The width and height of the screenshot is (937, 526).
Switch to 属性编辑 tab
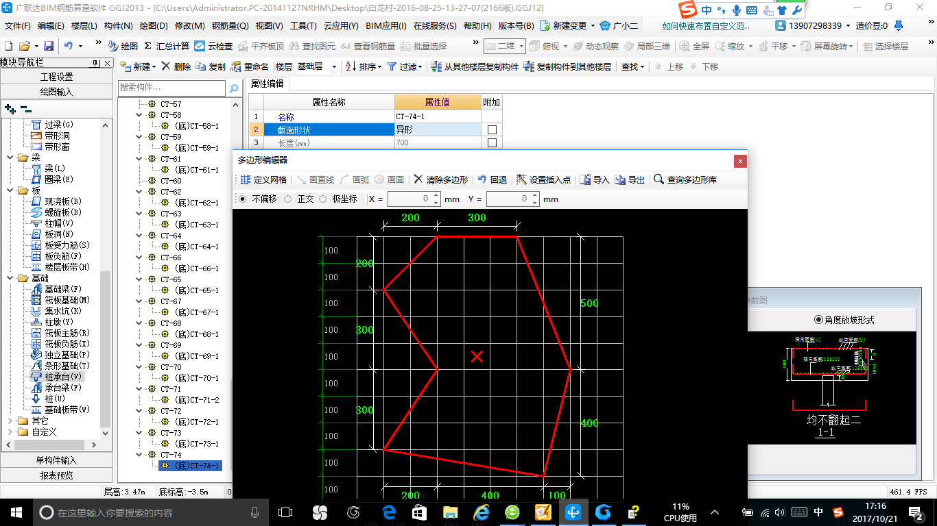tap(268, 84)
